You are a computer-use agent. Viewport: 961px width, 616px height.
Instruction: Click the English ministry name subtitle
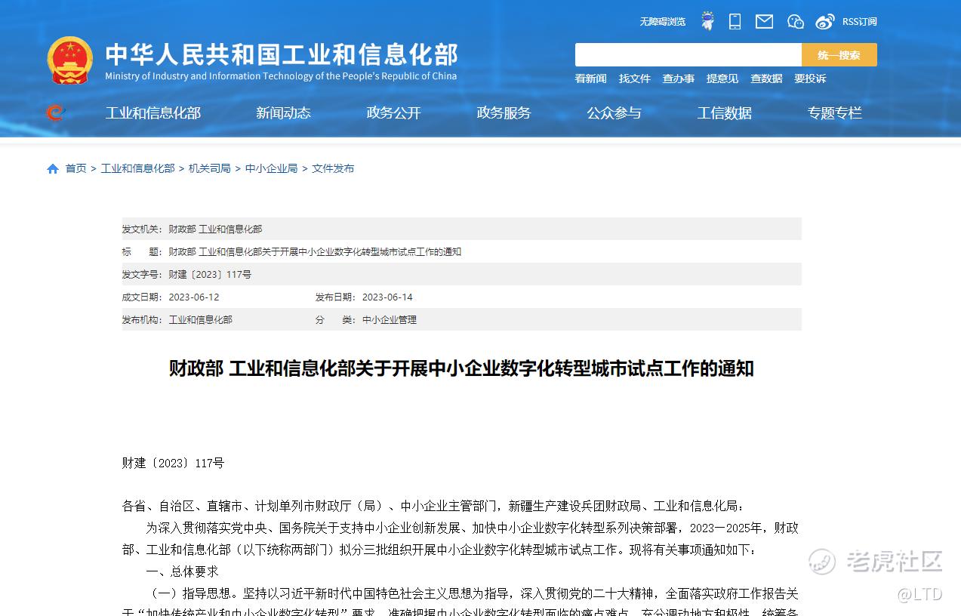pos(281,76)
